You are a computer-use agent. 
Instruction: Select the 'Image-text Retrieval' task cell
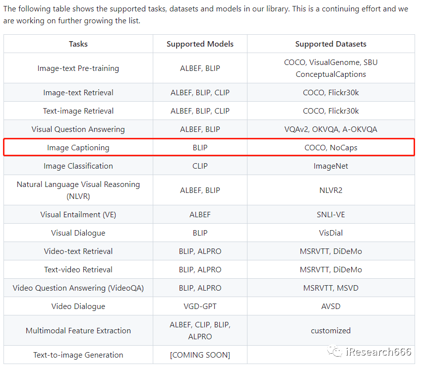click(78, 92)
